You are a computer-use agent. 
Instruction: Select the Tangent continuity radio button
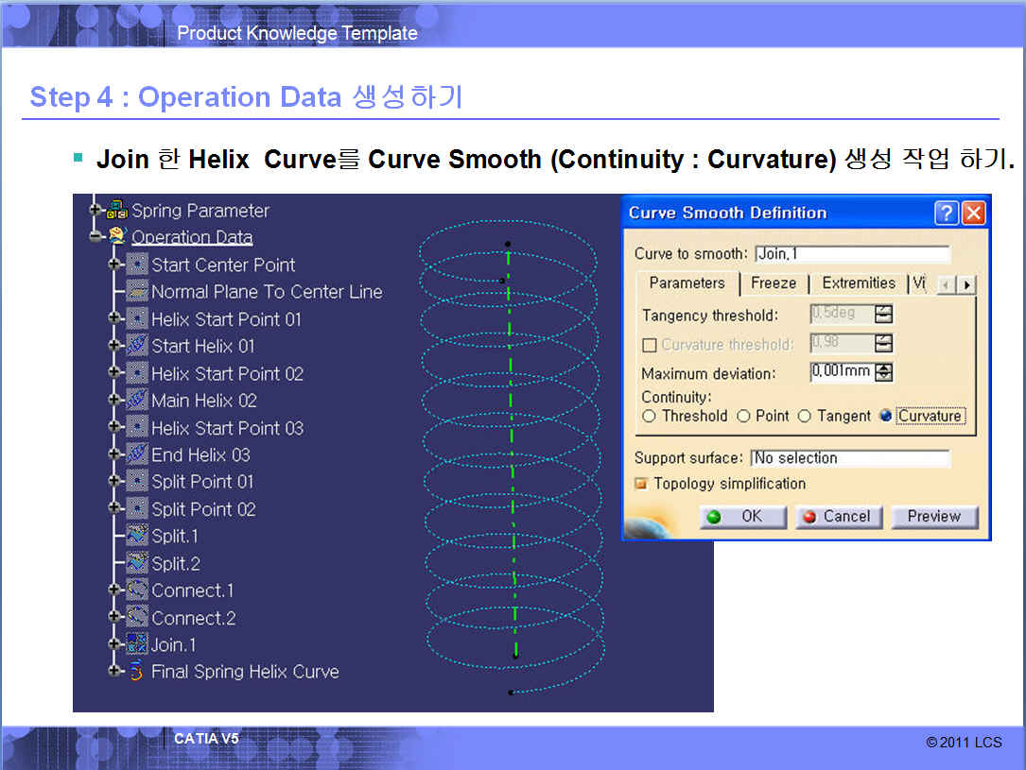[x=805, y=416]
